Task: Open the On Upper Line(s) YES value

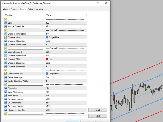Action: pyautogui.click(x=66, y=99)
